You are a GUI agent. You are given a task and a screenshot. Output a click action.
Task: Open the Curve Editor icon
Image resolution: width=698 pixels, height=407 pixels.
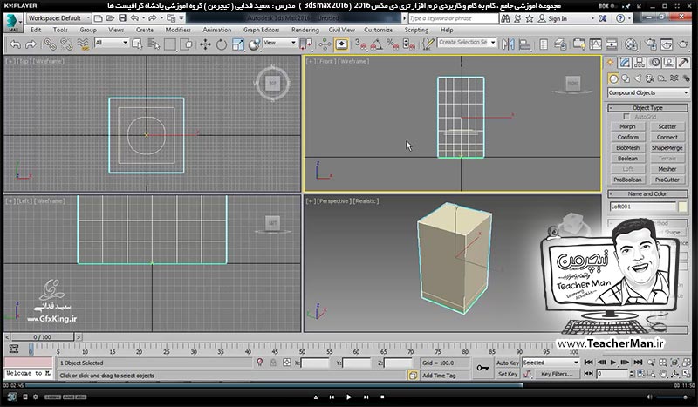[595, 44]
